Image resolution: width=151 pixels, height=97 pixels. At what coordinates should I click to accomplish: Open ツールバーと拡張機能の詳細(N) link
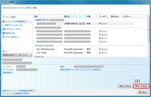(x=16, y=93)
